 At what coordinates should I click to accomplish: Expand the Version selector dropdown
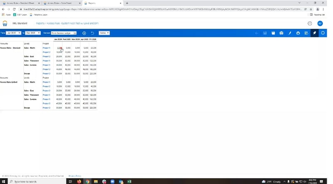coord(64,33)
